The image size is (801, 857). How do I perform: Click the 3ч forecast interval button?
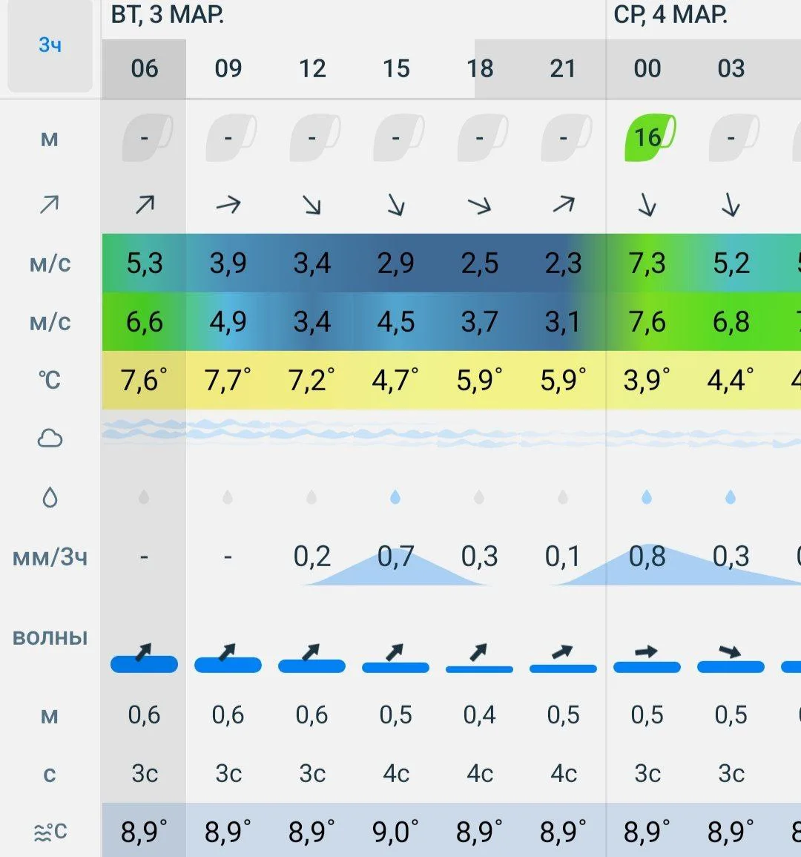pyautogui.click(x=50, y=46)
